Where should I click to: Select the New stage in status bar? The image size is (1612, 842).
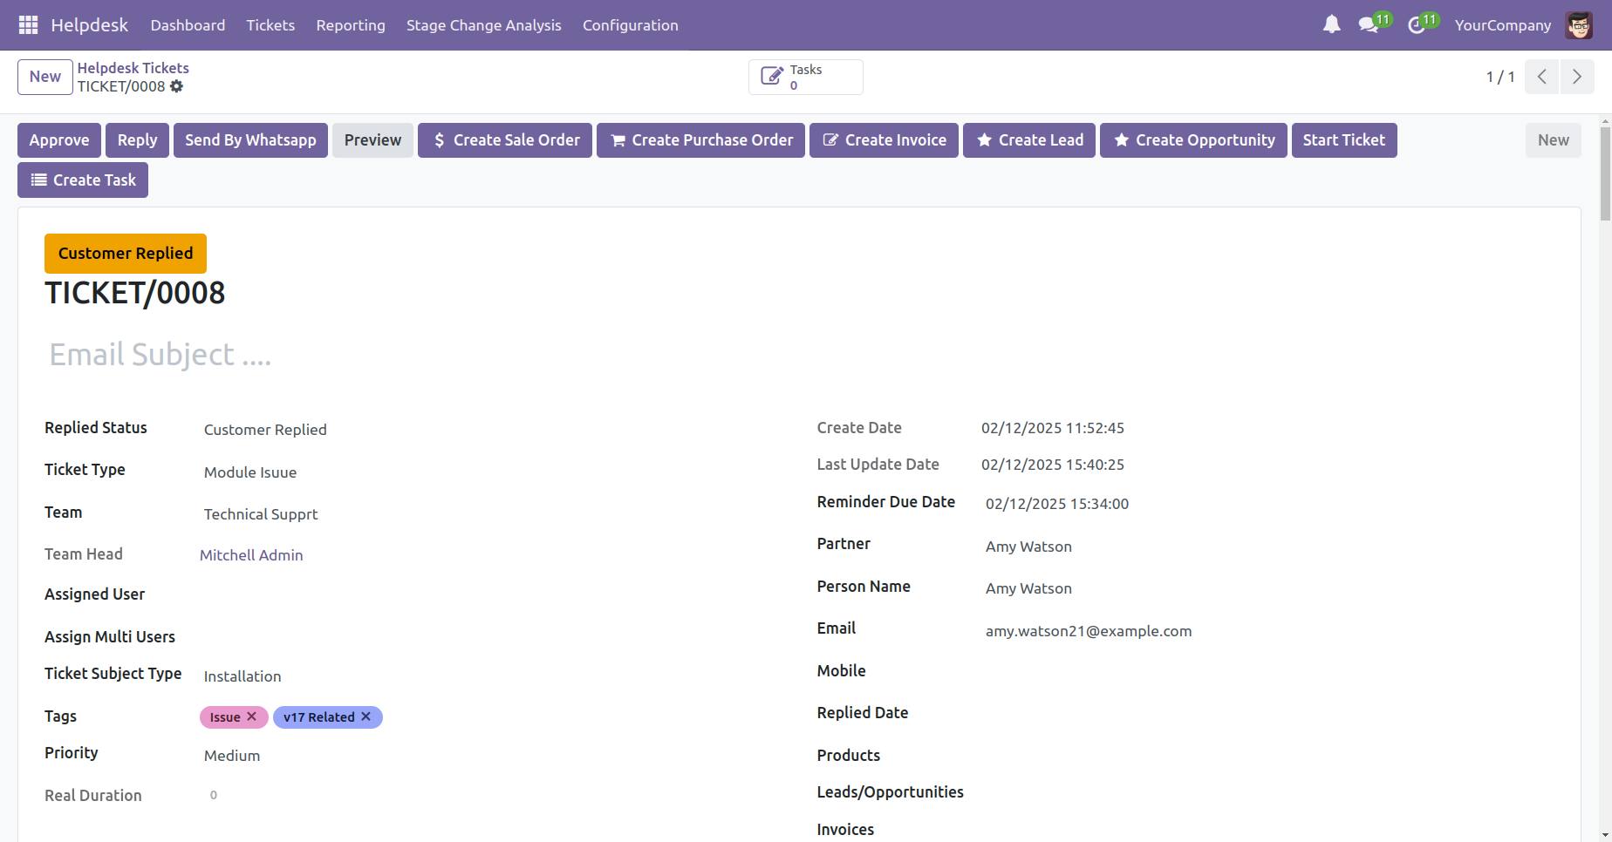(1553, 140)
